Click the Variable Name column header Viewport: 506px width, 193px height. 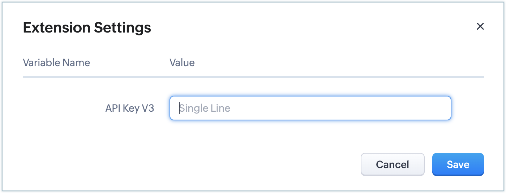(x=56, y=63)
